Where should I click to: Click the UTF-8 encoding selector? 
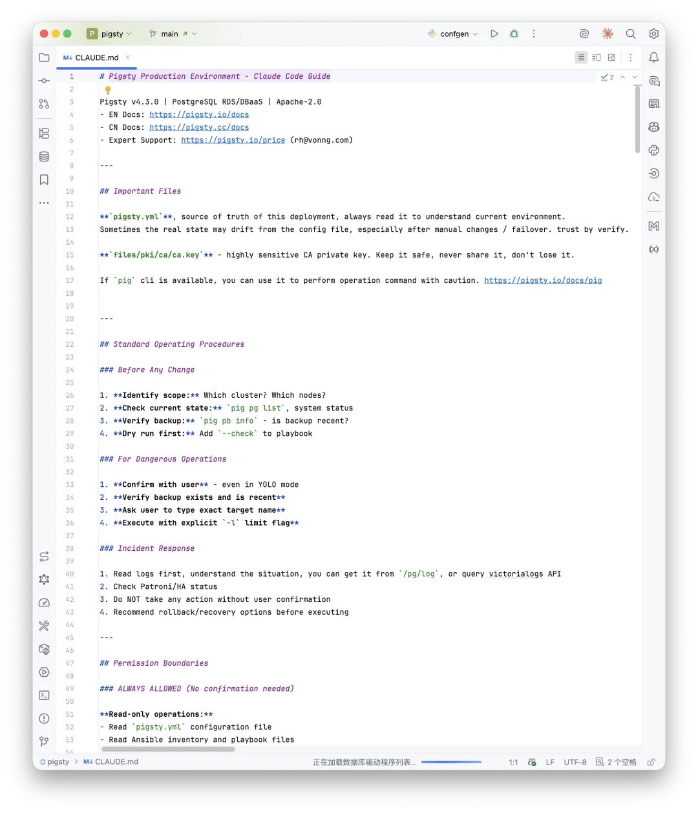coord(575,762)
